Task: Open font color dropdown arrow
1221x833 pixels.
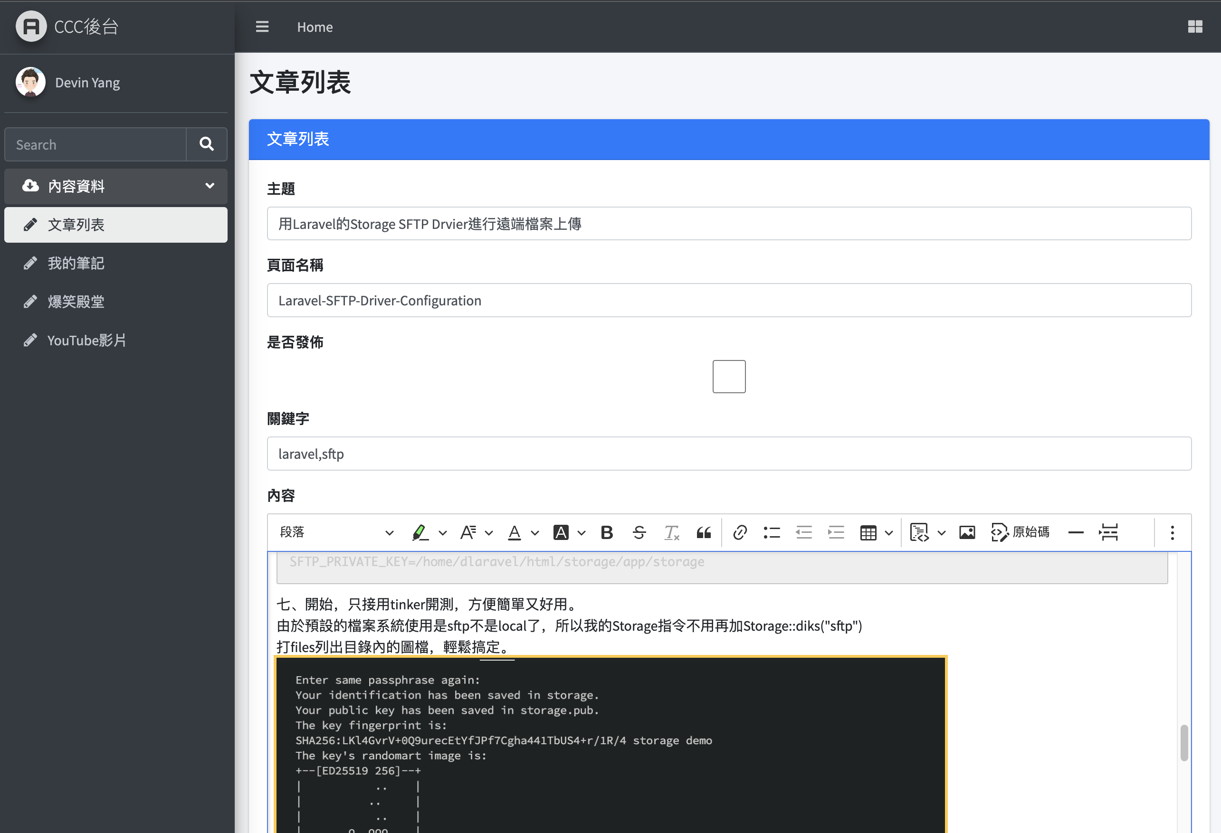Action: point(535,533)
